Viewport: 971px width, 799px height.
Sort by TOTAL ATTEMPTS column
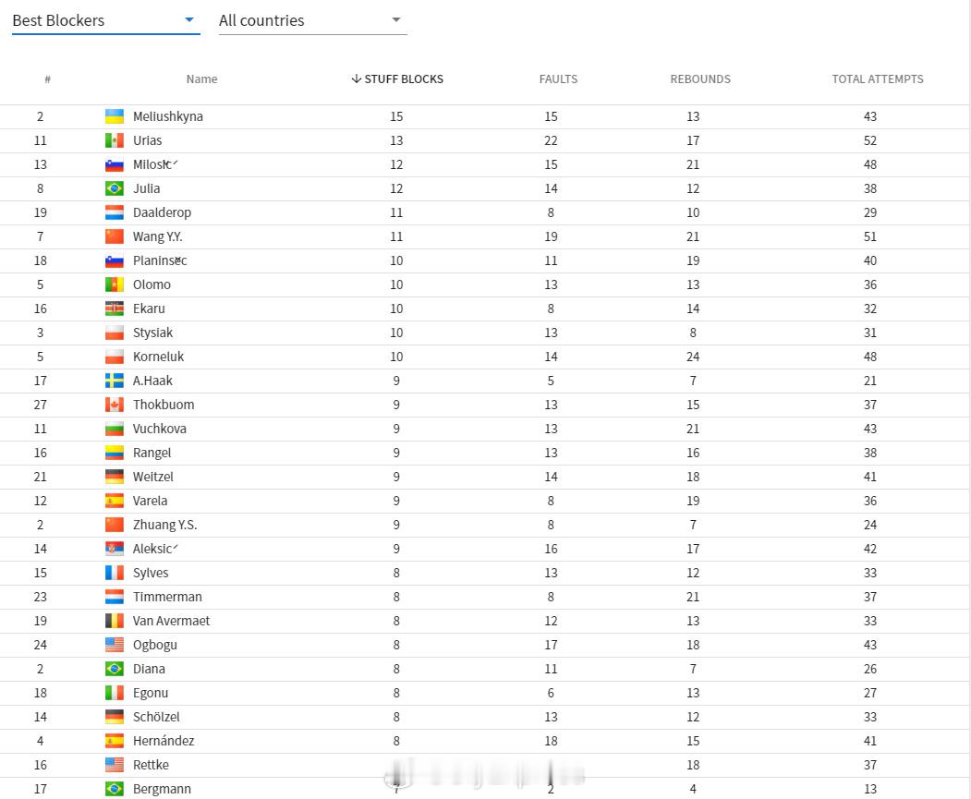coord(877,79)
